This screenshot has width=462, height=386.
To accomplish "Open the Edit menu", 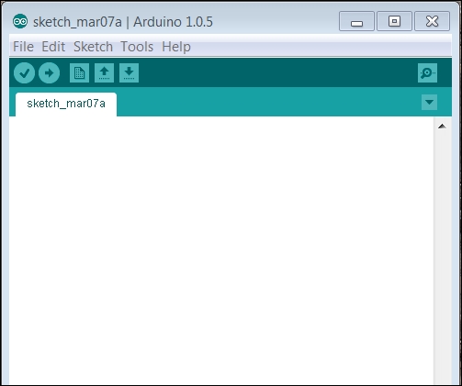I will 53,47.
